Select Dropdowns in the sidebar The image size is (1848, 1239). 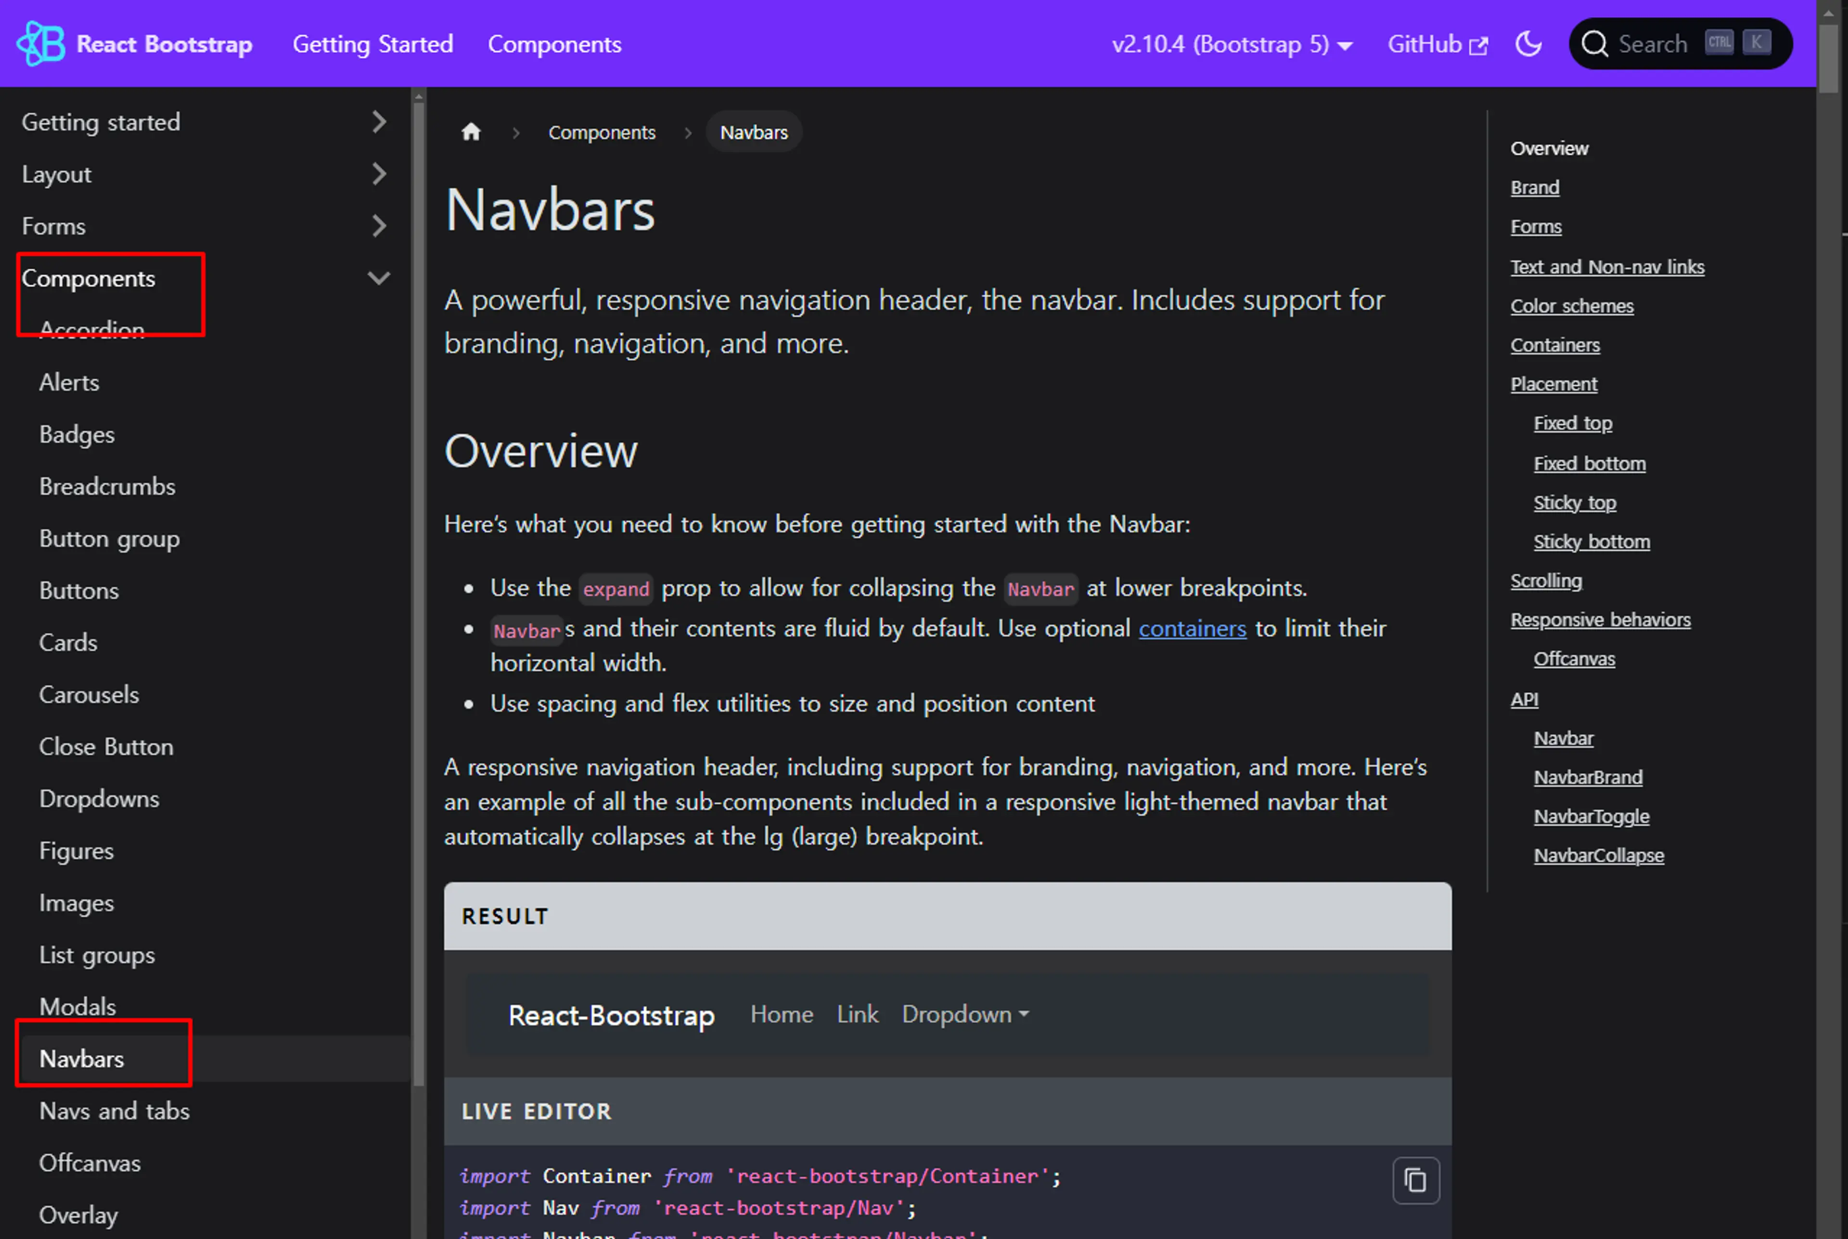pos(100,799)
